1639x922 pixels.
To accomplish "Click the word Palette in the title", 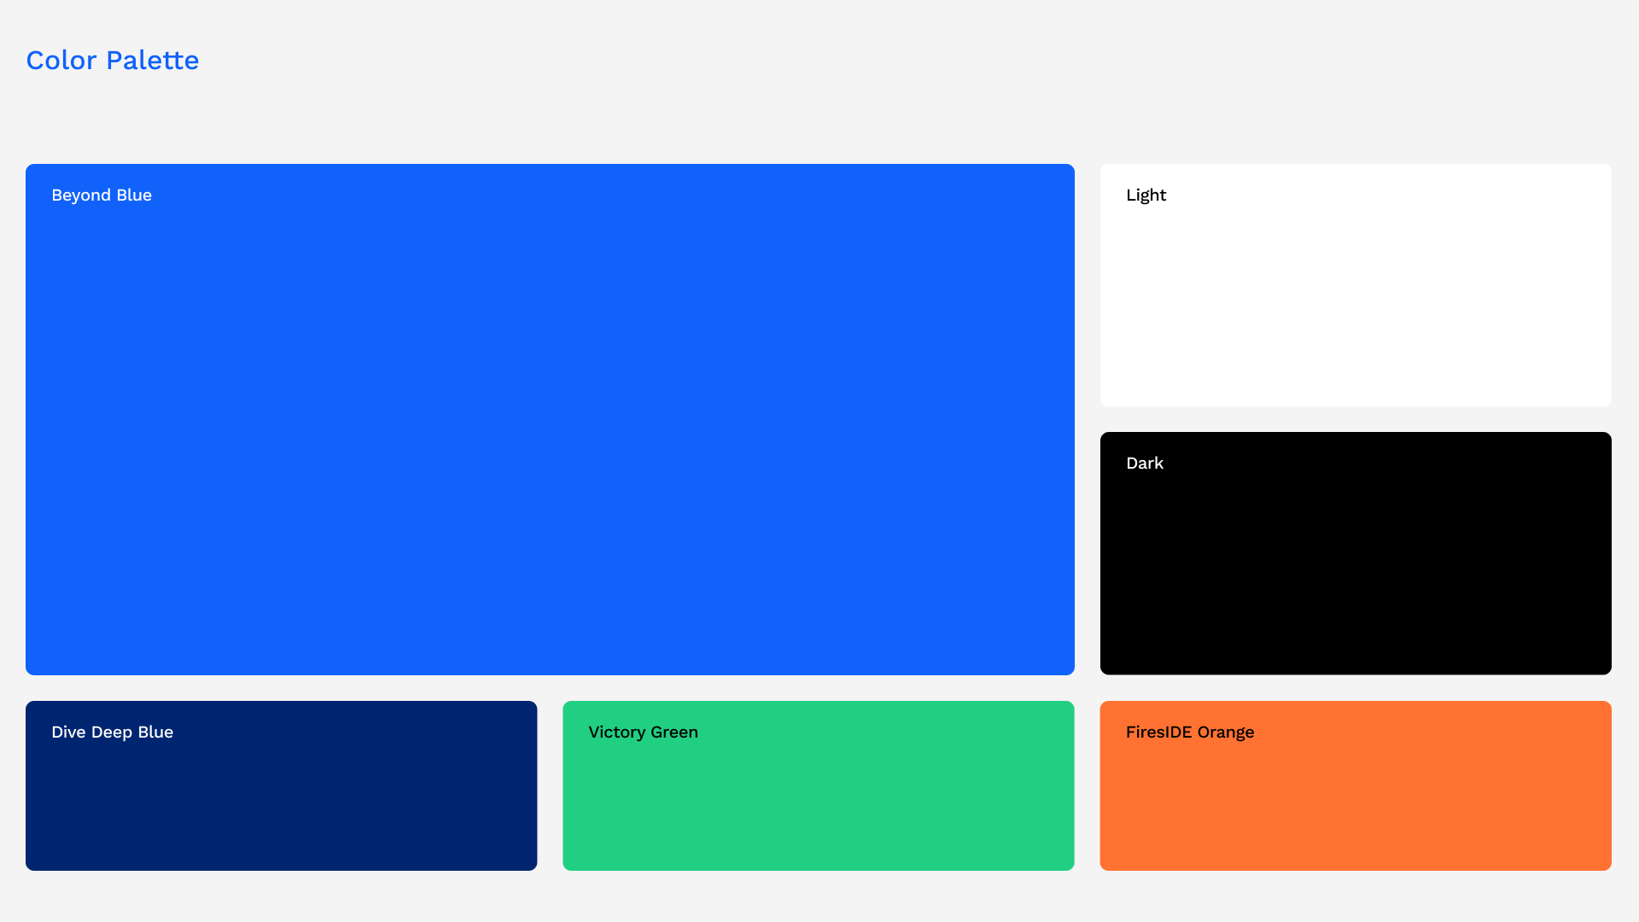I will [152, 61].
